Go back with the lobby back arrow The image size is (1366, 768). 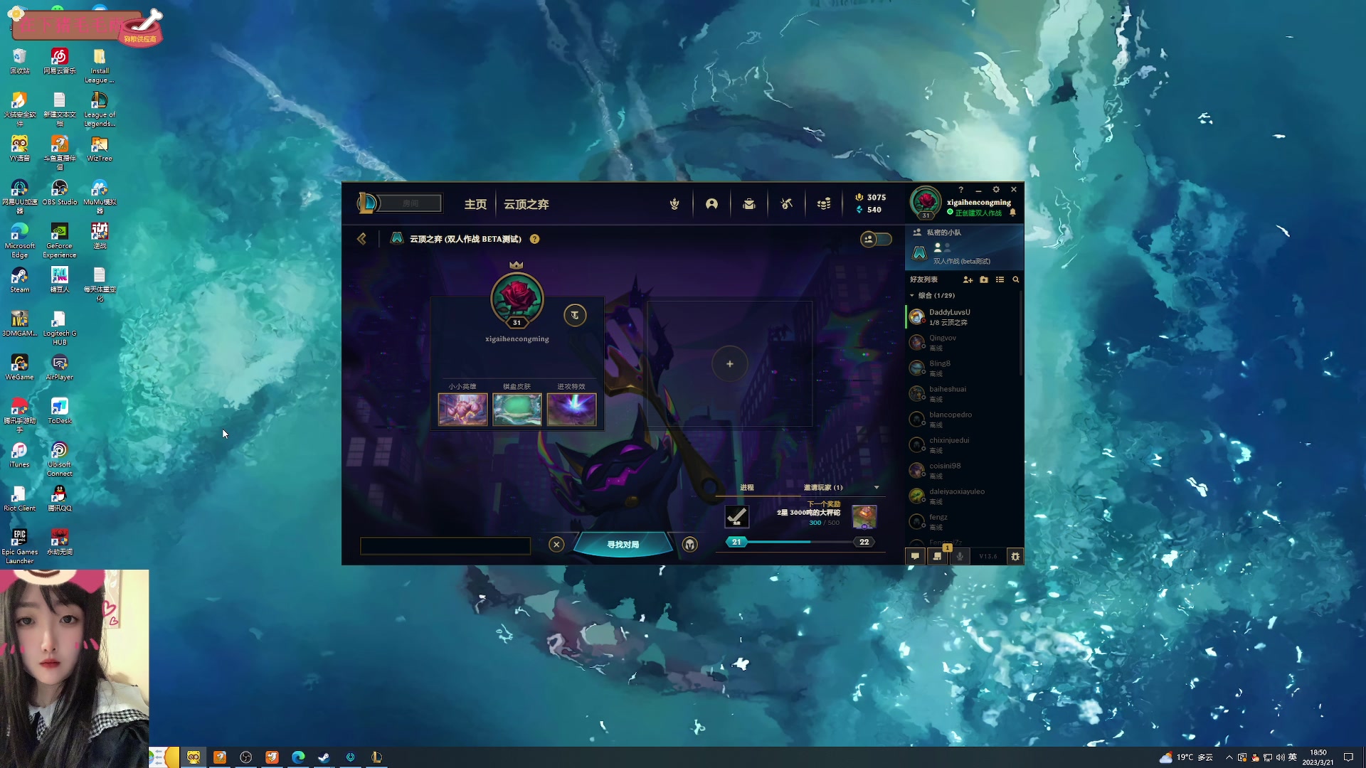pos(362,239)
